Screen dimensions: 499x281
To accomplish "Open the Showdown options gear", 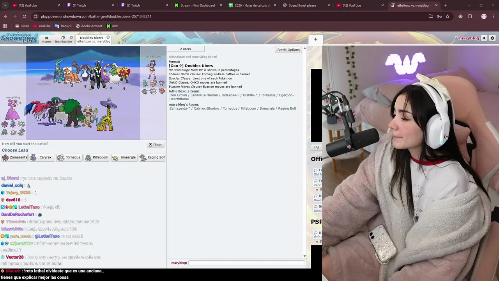I will pyautogui.click(x=492, y=38).
